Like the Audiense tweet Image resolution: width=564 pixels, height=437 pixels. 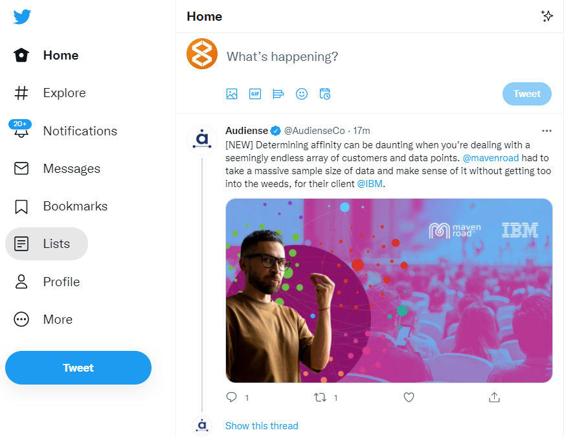click(409, 398)
